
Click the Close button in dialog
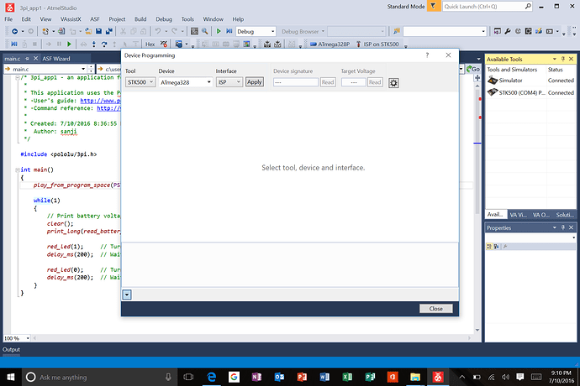tap(435, 309)
